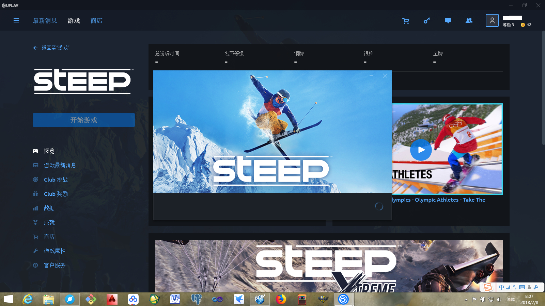Open the shopping cart icon in header
The width and height of the screenshot is (545, 306).
[406, 21]
